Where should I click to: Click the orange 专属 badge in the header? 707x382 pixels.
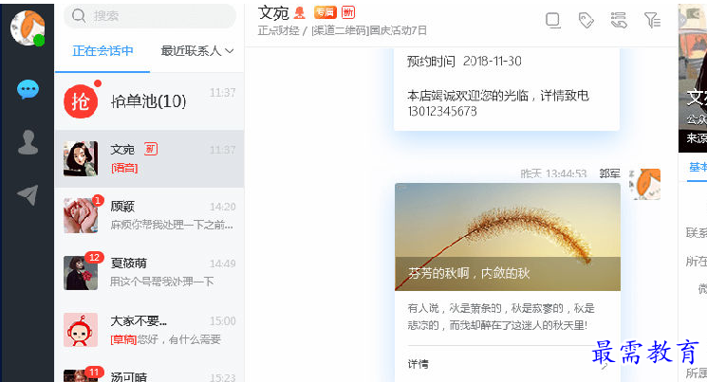coord(326,12)
